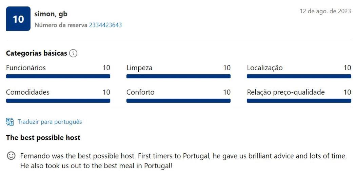Click the blue score badge showing 10
The height and width of the screenshot is (177, 356).
tap(18, 19)
